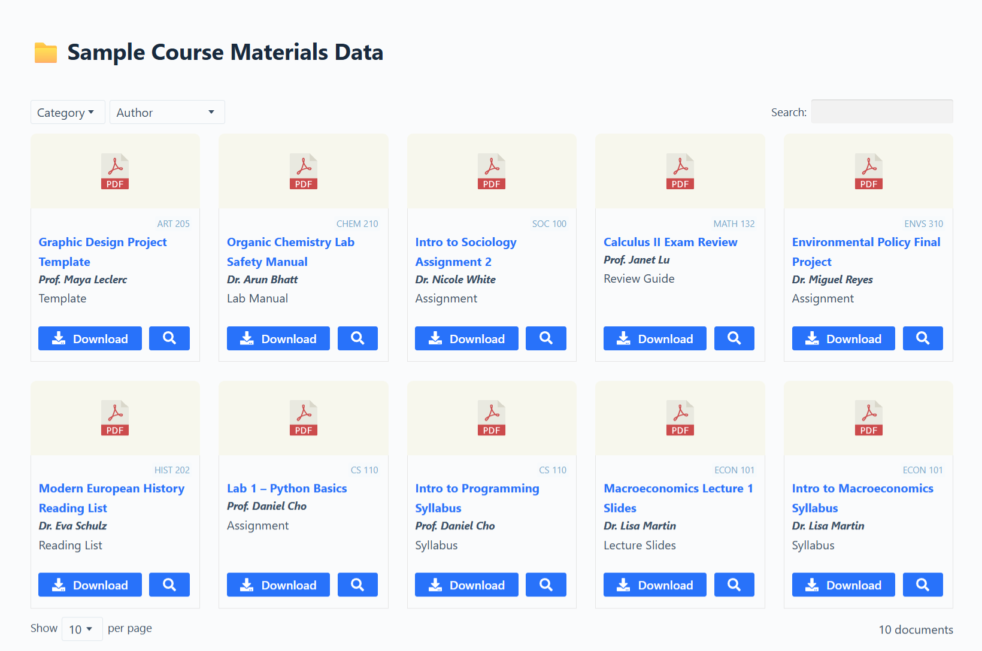
Task: Click the yellow folder icon beside page title
Action: pyautogui.click(x=46, y=53)
